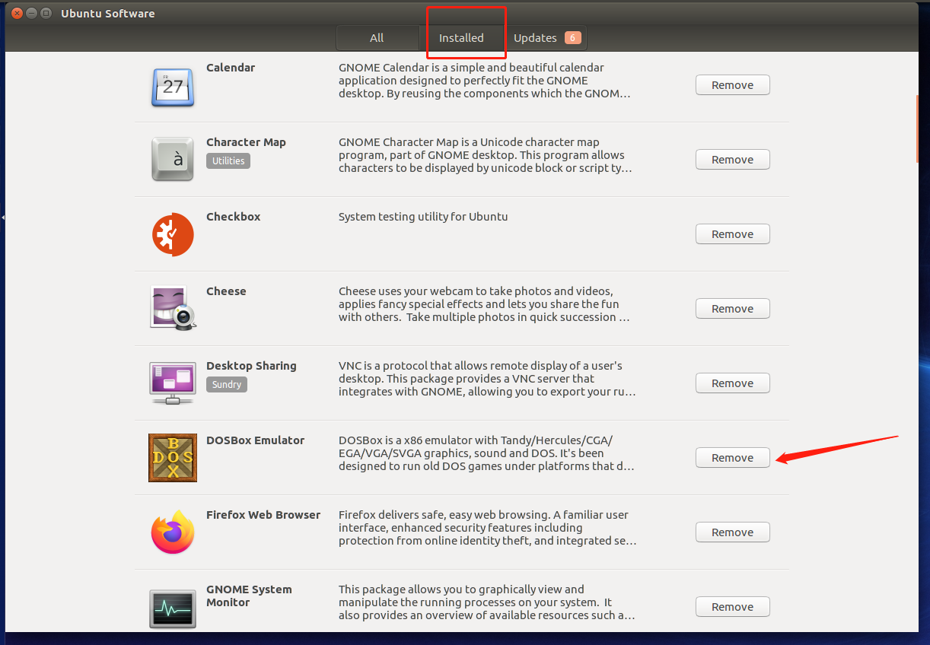Select the DOSBox Emulator title text
Viewport: 930px width, 645px height.
[255, 440]
